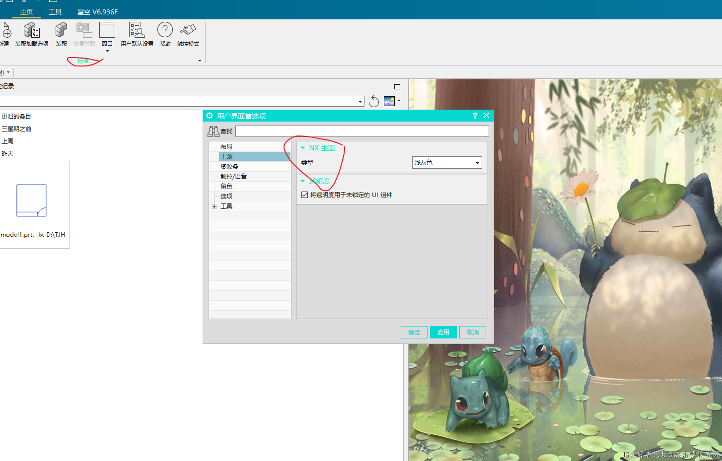Click the _model1.prt file name label
Screen dimensions: 722x461
point(33,235)
